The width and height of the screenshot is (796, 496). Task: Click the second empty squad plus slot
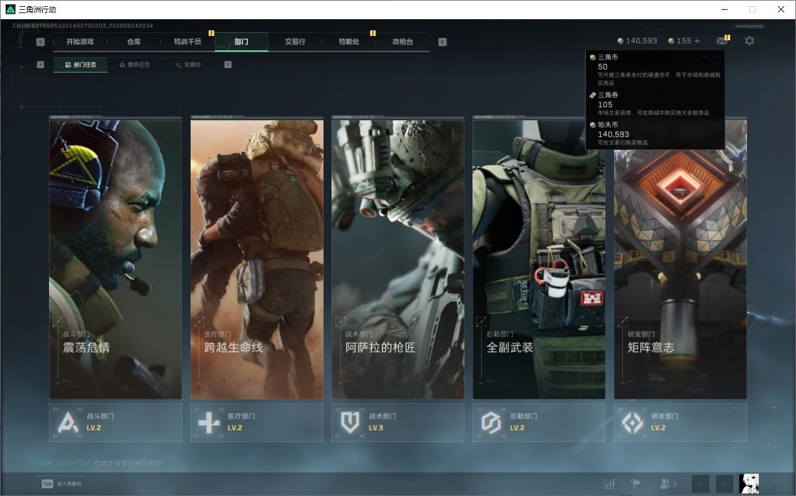coord(724,484)
